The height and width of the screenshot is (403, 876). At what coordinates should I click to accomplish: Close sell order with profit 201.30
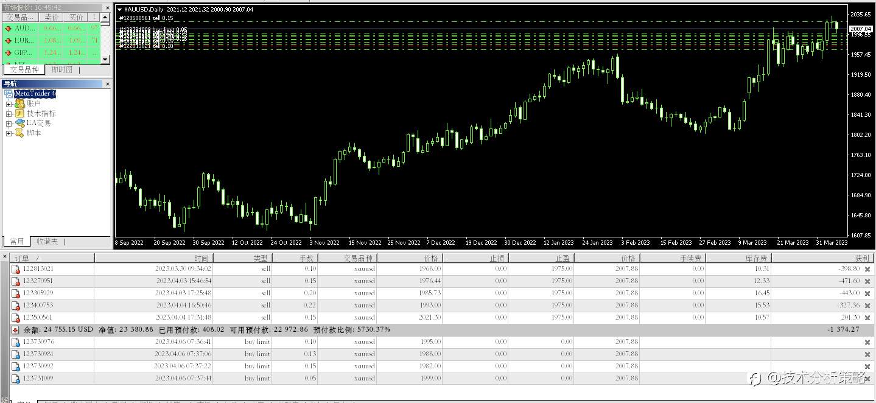[867, 317]
